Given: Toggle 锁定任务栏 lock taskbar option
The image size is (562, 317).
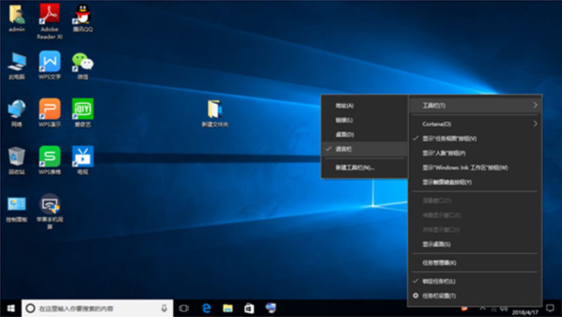Looking at the screenshot, I should pyautogui.click(x=439, y=281).
